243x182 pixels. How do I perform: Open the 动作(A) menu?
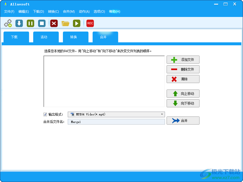pyautogui.click(x=84, y=12)
